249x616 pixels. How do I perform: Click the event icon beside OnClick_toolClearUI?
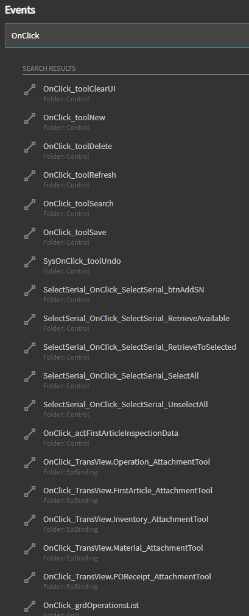[30, 90]
